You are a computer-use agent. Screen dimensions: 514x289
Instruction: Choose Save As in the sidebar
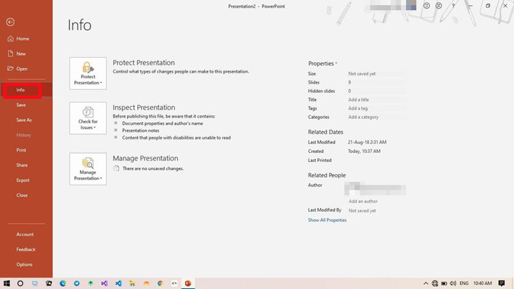[x=24, y=120]
